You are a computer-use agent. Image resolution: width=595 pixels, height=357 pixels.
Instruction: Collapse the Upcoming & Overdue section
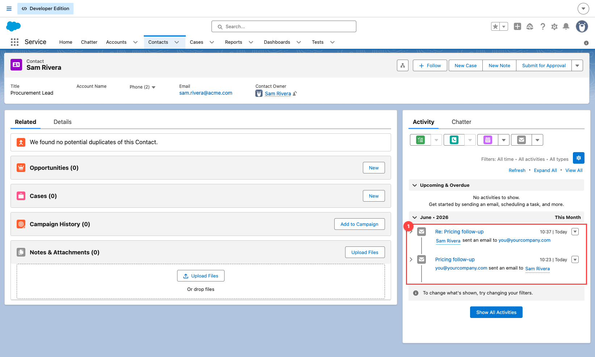tap(415, 185)
